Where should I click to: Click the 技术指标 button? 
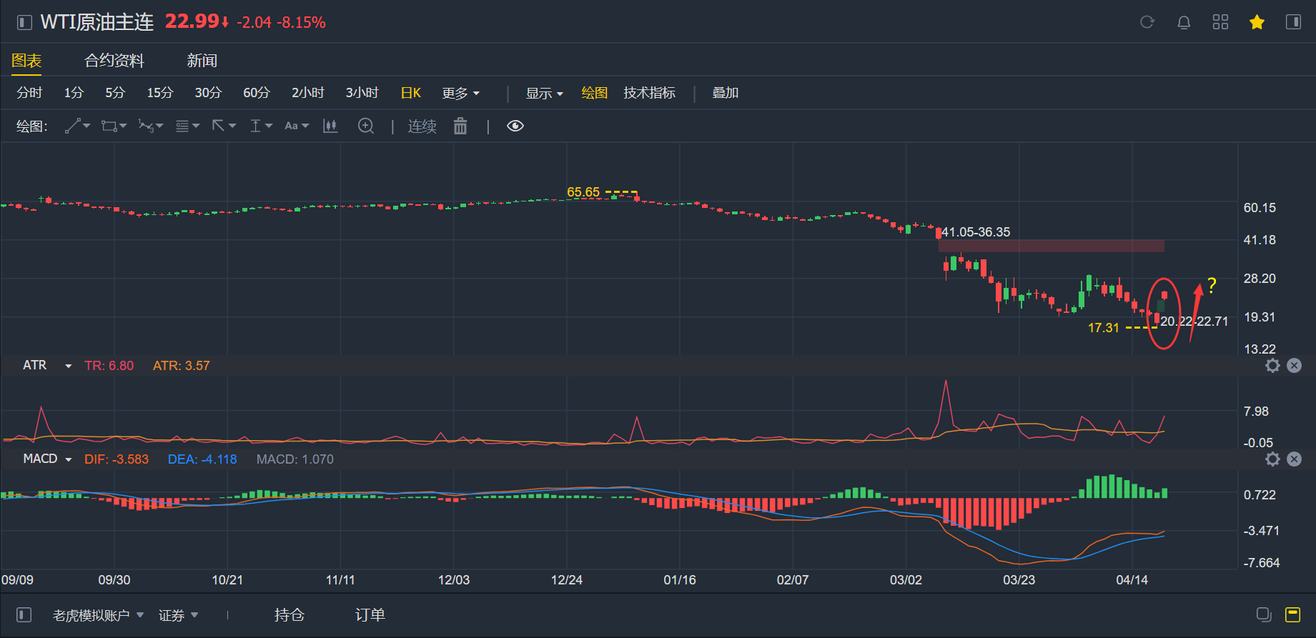pos(649,94)
